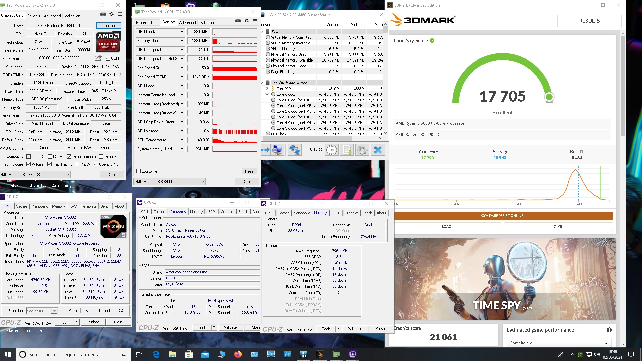Open the SPD tab in CPU-Z Memory window
This screenshot has height=361, width=642.
click(336, 213)
